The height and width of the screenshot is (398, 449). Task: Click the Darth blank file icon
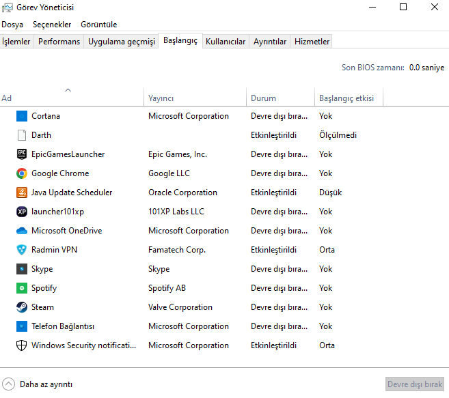click(22, 135)
